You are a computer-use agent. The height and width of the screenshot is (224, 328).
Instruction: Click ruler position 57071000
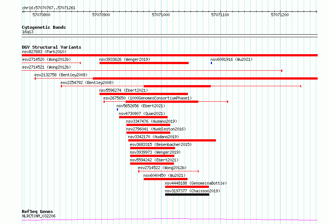pyautogui.click(x=161, y=15)
